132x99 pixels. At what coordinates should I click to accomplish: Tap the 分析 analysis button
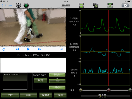pyautogui.click(x=28, y=95)
